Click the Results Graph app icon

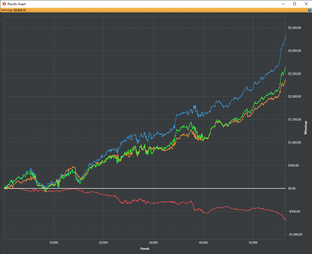pyautogui.click(x=4, y=4)
